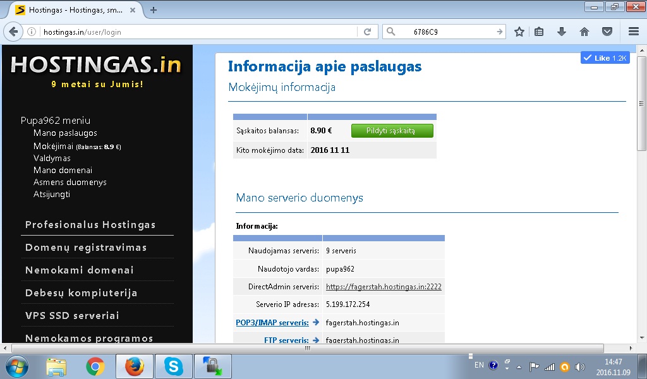Go to Domenų registravimas
Image resolution: width=647 pixels, height=379 pixels.
click(86, 247)
